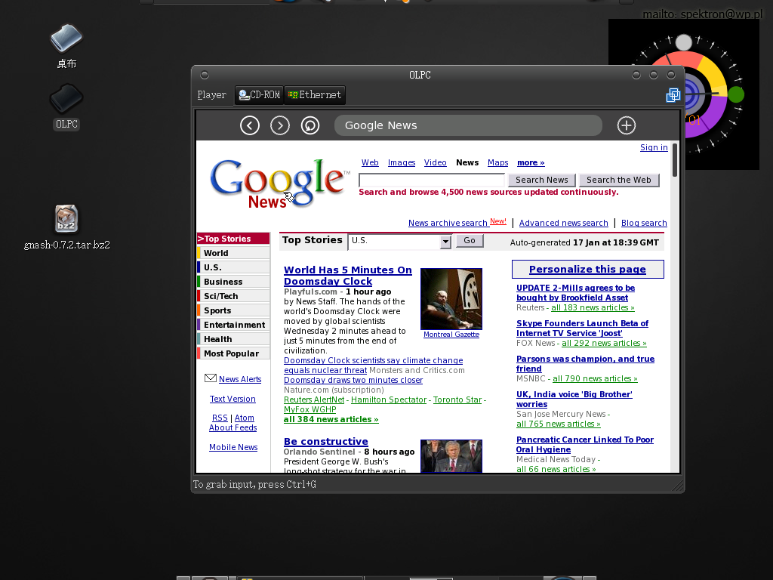Click the Search News button

click(x=542, y=180)
